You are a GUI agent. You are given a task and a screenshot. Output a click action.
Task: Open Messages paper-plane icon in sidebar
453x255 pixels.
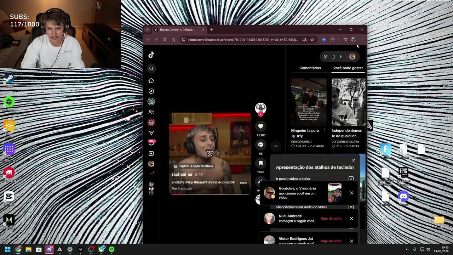tap(151, 133)
